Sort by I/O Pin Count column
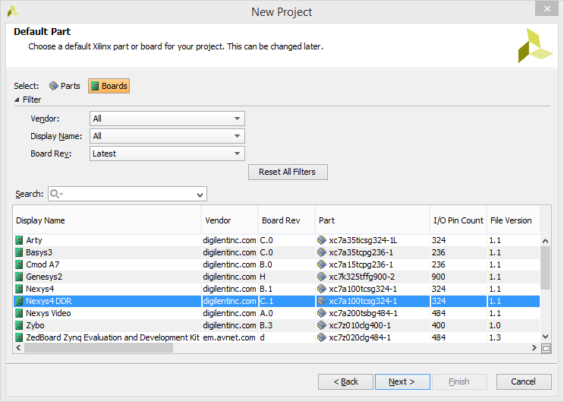This screenshot has height=402, width=564. point(458,220)
